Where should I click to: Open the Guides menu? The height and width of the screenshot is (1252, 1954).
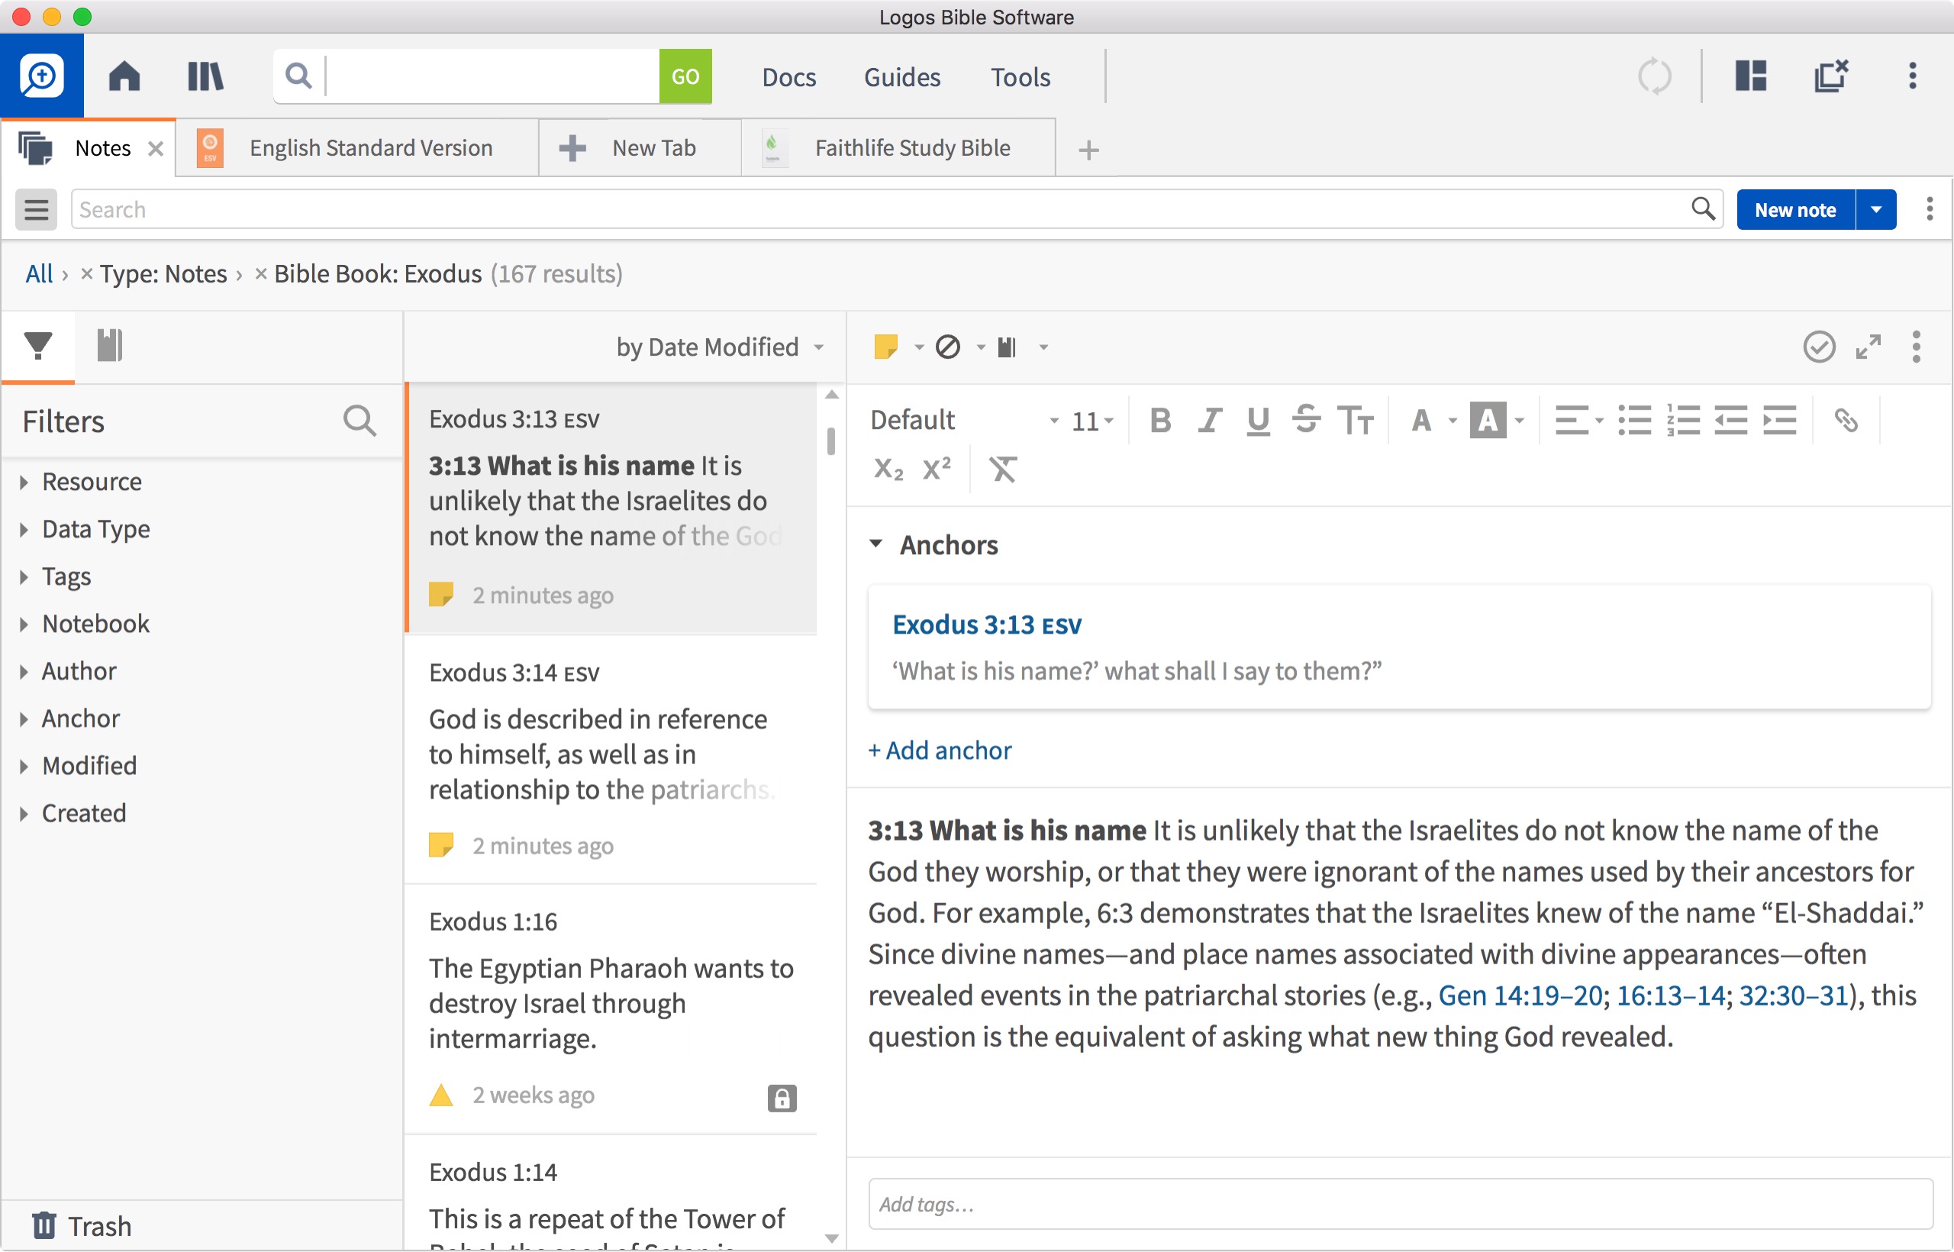[x=901, y=77]
